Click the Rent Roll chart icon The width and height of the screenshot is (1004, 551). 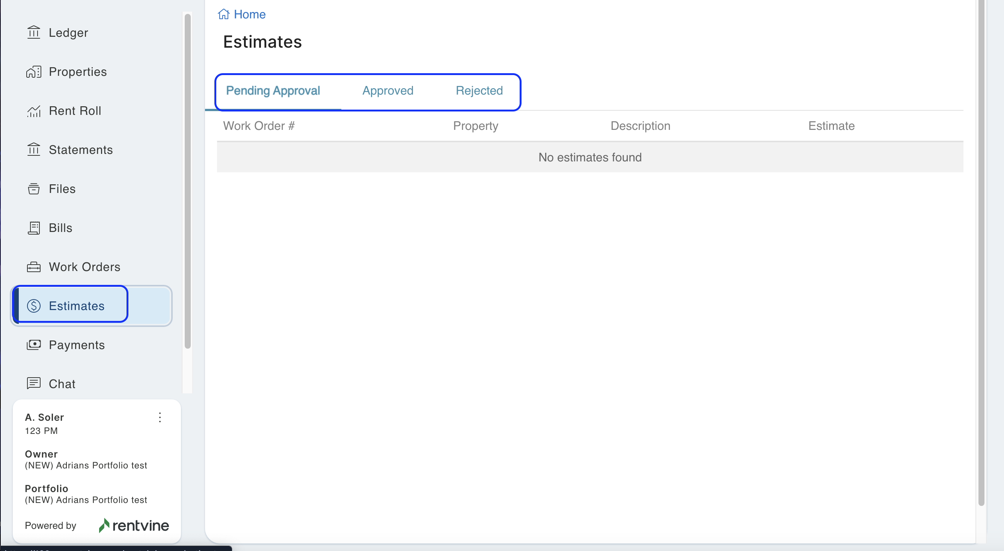click(33, 111)
